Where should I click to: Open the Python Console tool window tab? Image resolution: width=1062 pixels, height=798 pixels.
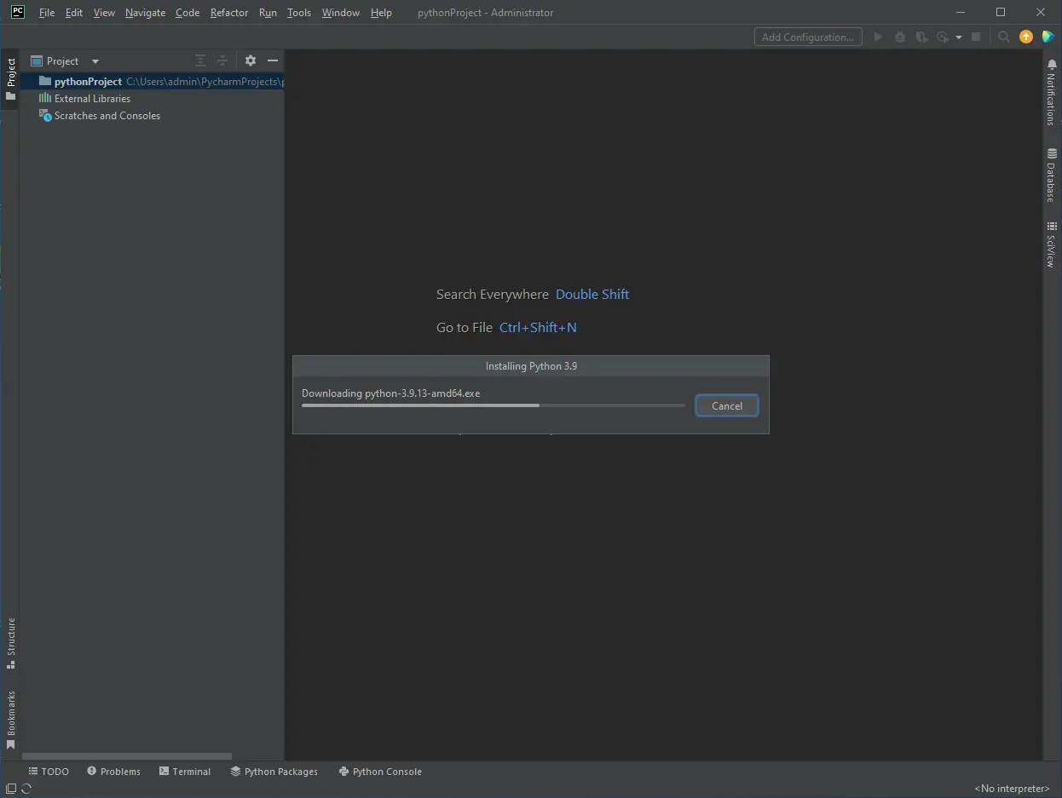coord(380,772)
